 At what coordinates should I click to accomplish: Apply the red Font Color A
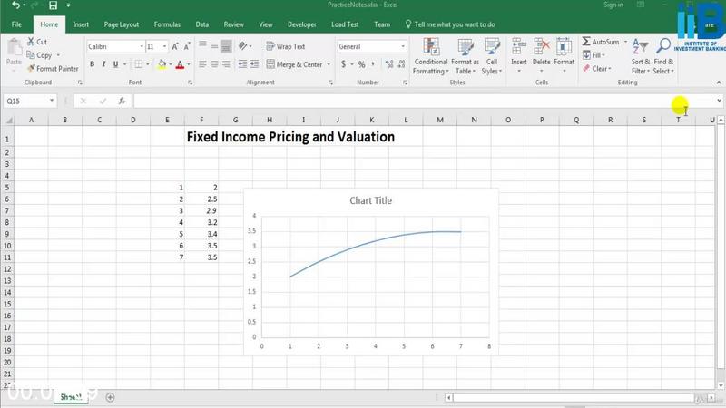pos(180,64)
